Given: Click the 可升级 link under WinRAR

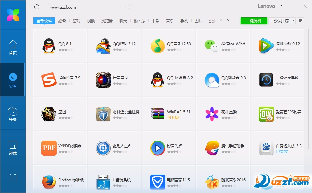Looking at the screenshot, I should pyautogui.click(x=173, y=118).
